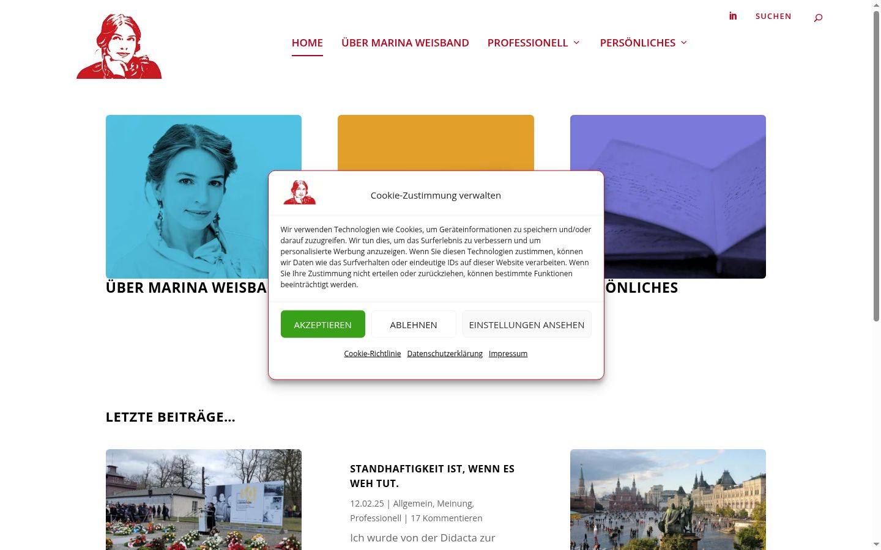Open the Datenschutzerklärung link
The image size is (881, 550).
(x=445, y=354)
